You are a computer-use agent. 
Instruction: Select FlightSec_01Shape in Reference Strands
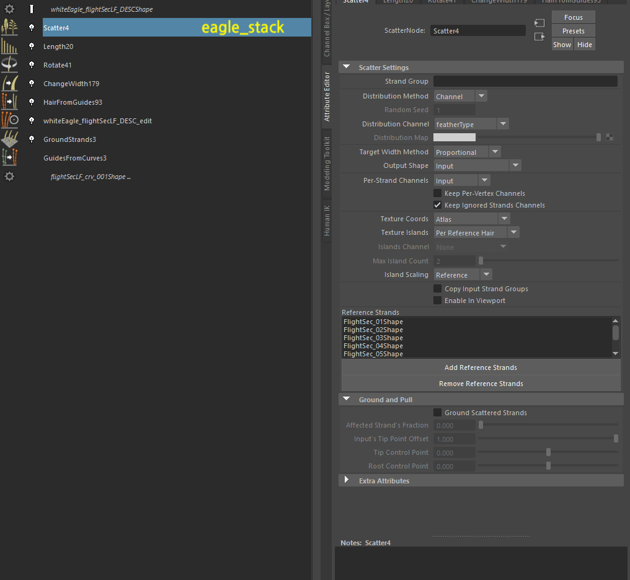[373, 322]
